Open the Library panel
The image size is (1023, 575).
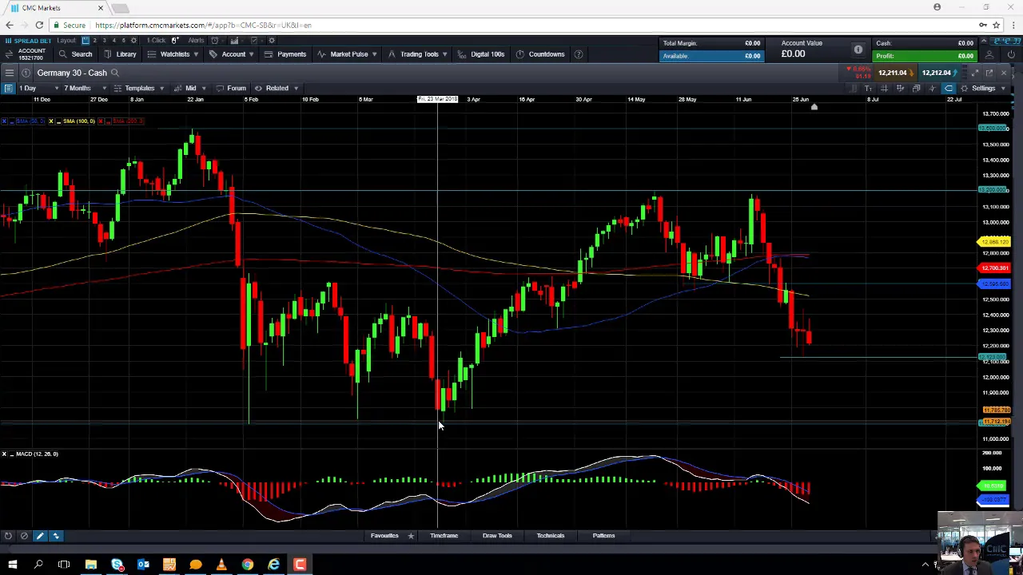[119, 54]
